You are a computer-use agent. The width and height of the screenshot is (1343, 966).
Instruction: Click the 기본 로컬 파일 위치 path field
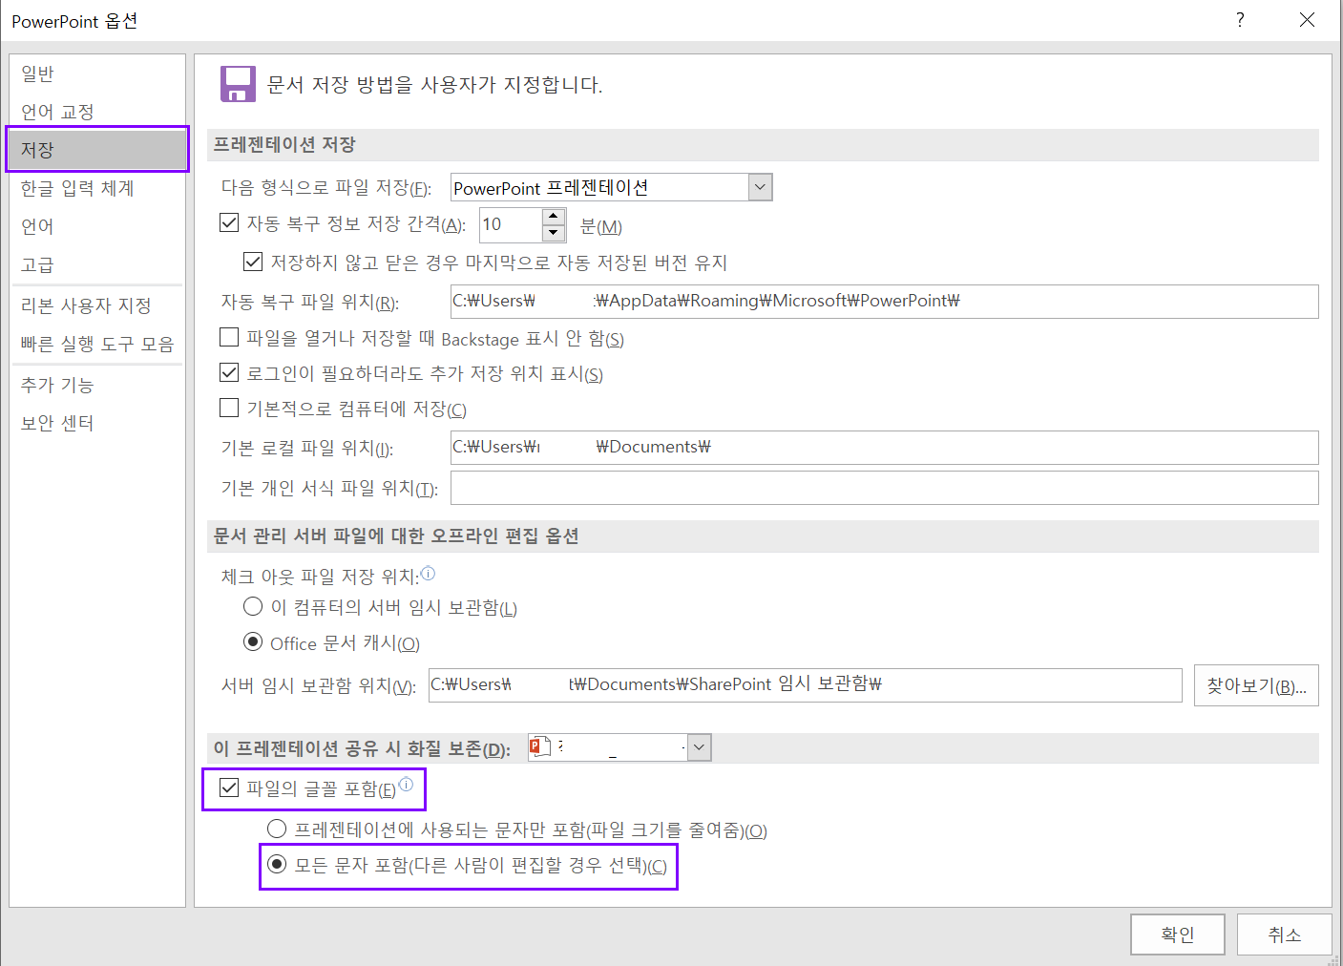[x=884, y=448]
